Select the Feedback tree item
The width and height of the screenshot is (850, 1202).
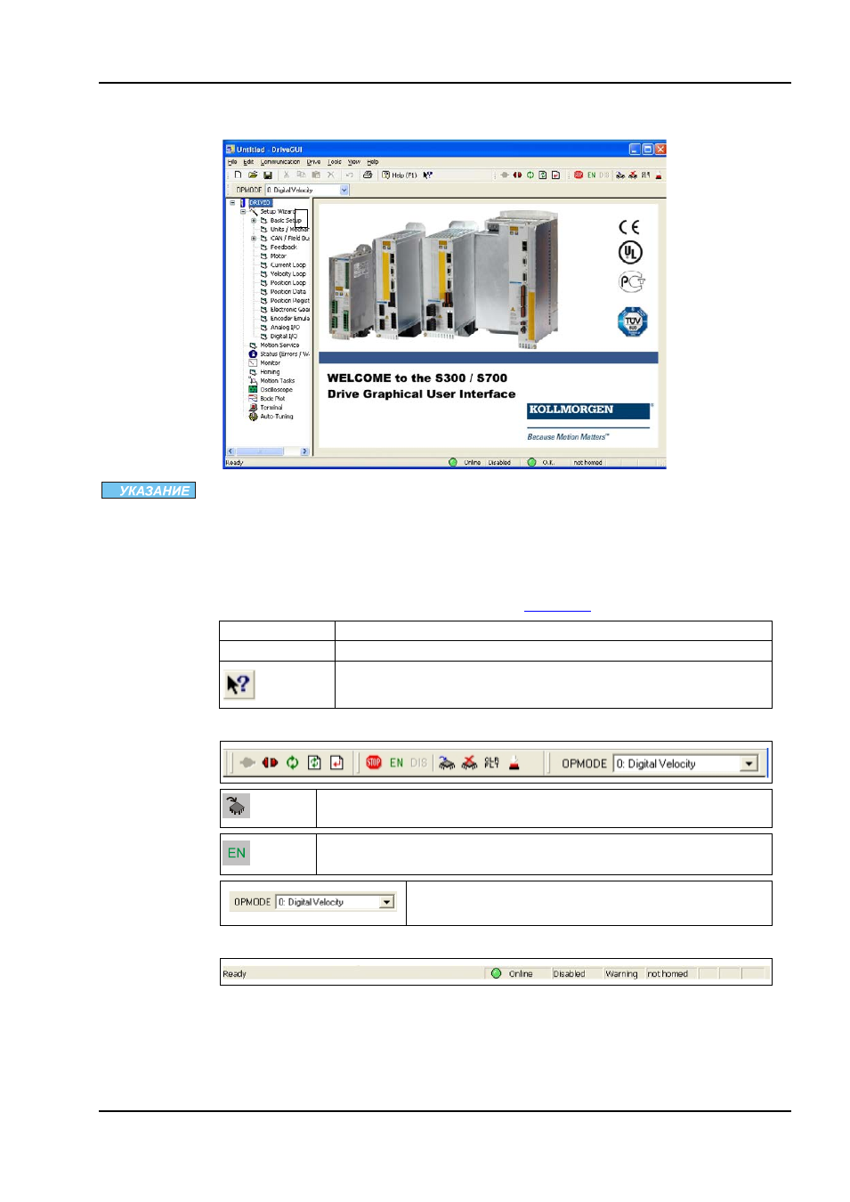[x=283, y=248]
